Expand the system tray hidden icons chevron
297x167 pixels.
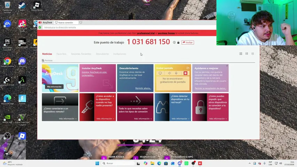pos(250,164)
